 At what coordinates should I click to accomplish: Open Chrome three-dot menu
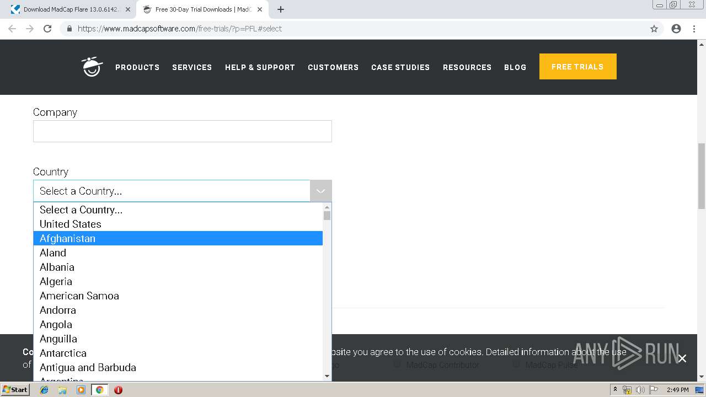click(x=694, y=29)
